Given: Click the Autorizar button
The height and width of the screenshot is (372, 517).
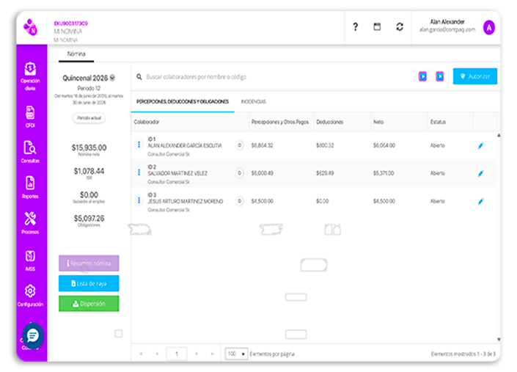Looking at the screenshot, I should 474,76.
